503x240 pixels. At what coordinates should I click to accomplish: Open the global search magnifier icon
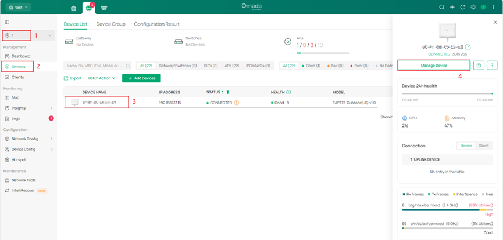[442, 8]
